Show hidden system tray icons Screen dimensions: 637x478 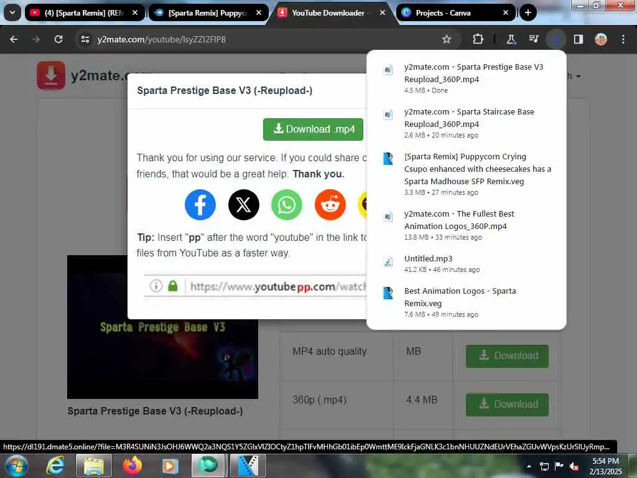tap(529, 466)
